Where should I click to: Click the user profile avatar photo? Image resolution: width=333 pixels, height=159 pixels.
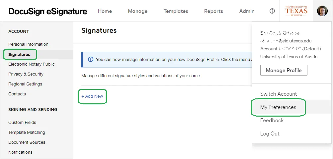pos(322,11)
